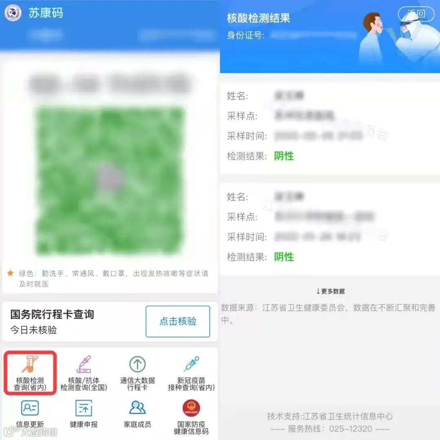Open 信息更新 ID card icon
Viewport: 440px width, 440px height.
tap(30, 408)
